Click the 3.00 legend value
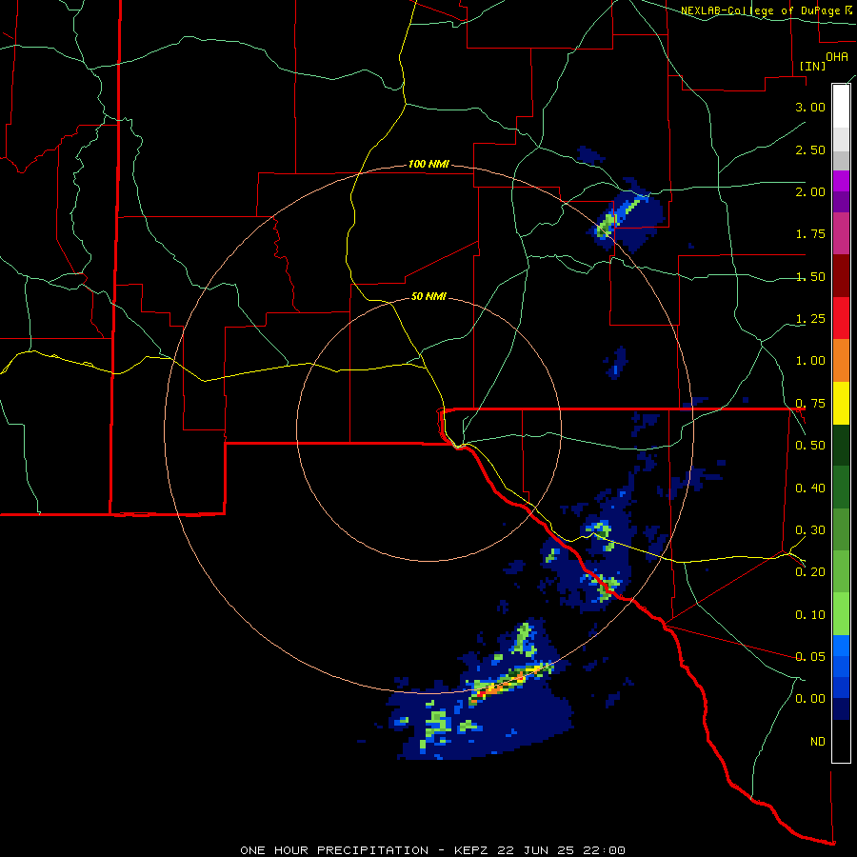 click(x=810, y=107)
